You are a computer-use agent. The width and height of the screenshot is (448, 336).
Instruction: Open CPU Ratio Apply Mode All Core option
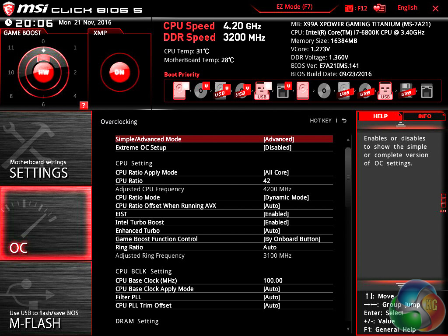tap(224, 172)
